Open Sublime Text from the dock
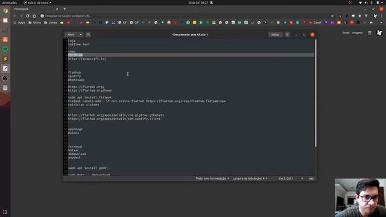The image size is (386, 217). (x=5, y=59)
